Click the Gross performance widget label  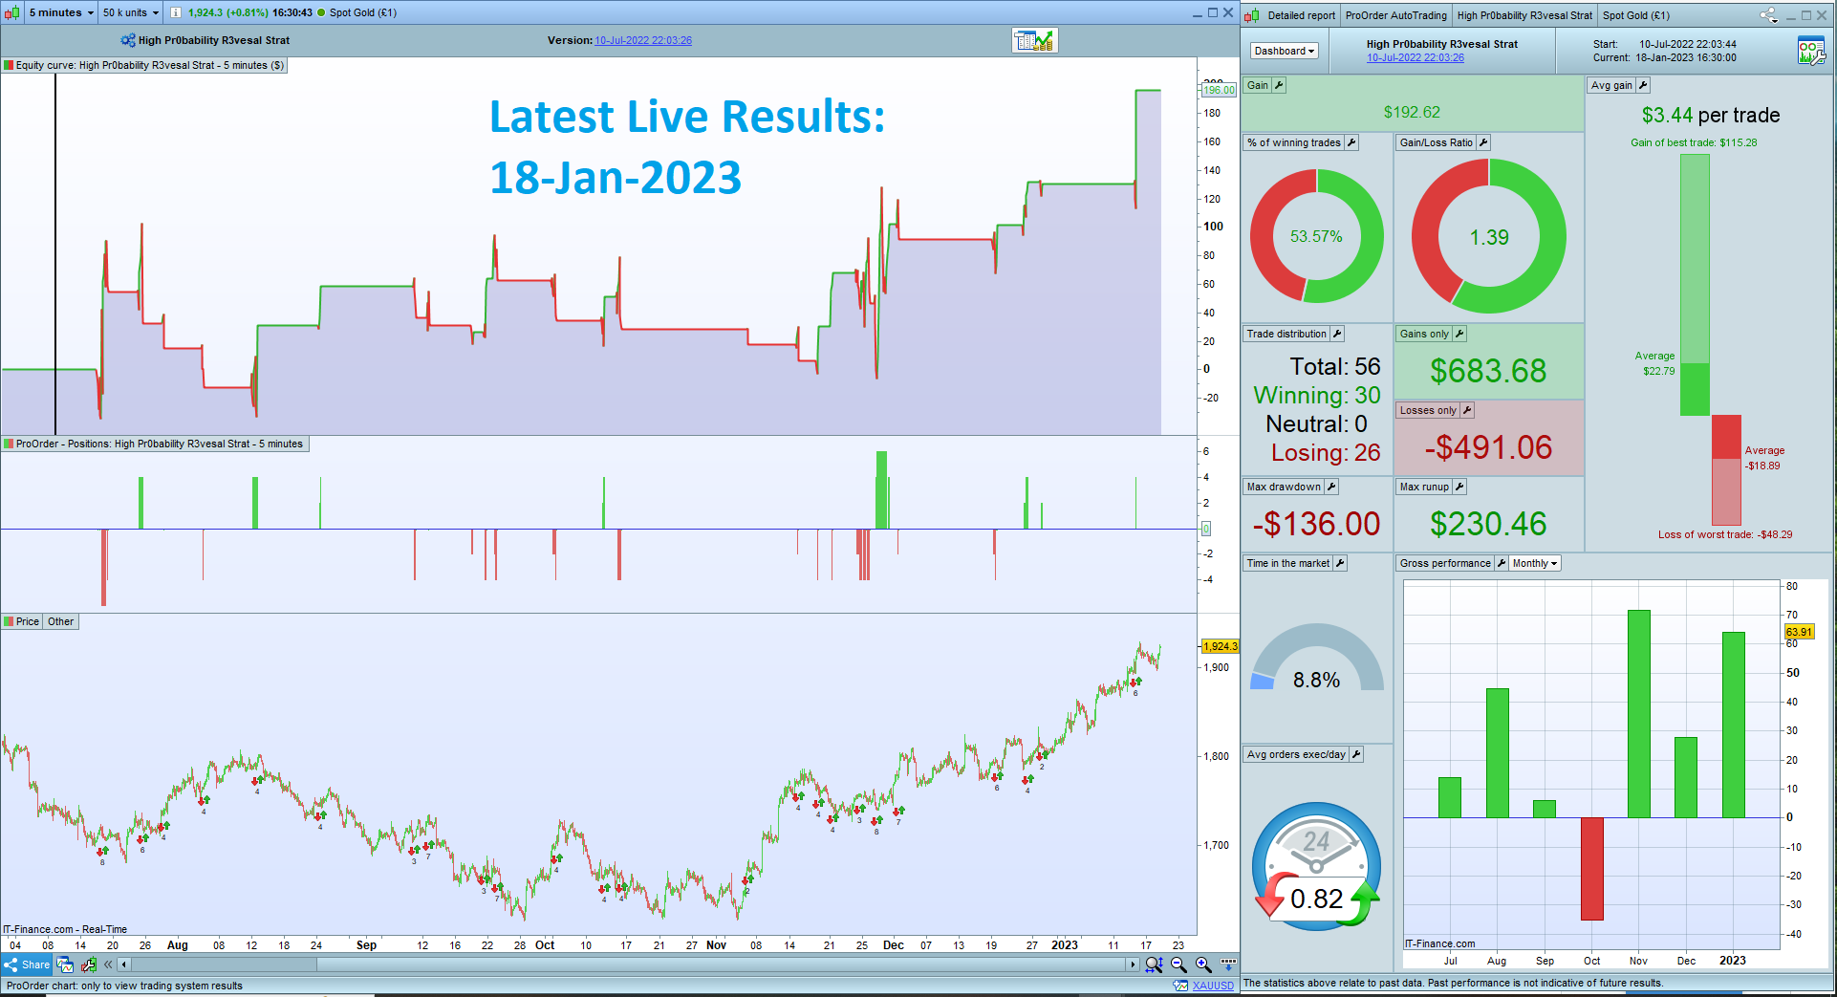tap(1445, 563)
